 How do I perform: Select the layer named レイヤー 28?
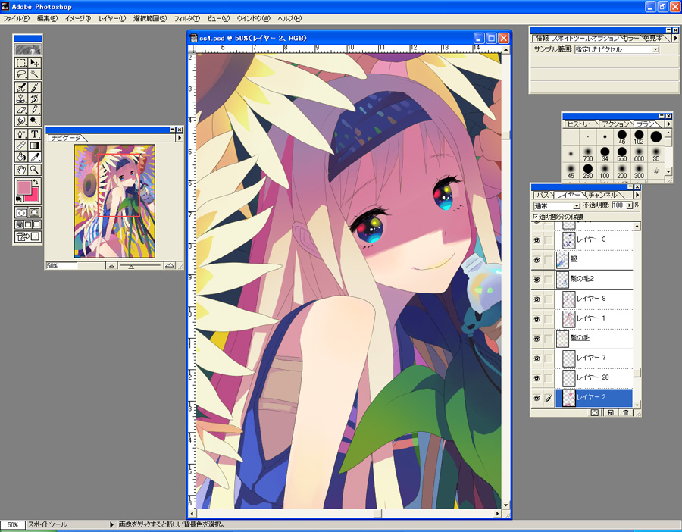pos(594,377)
